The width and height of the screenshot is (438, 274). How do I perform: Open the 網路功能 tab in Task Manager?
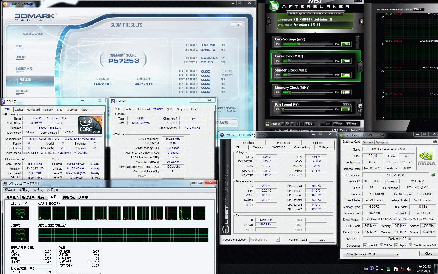69,197
